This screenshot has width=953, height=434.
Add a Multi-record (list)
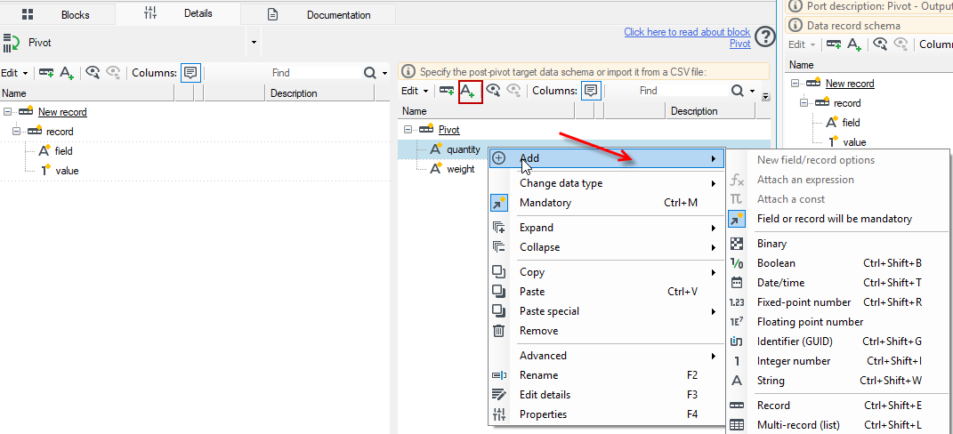pos(839,425)
